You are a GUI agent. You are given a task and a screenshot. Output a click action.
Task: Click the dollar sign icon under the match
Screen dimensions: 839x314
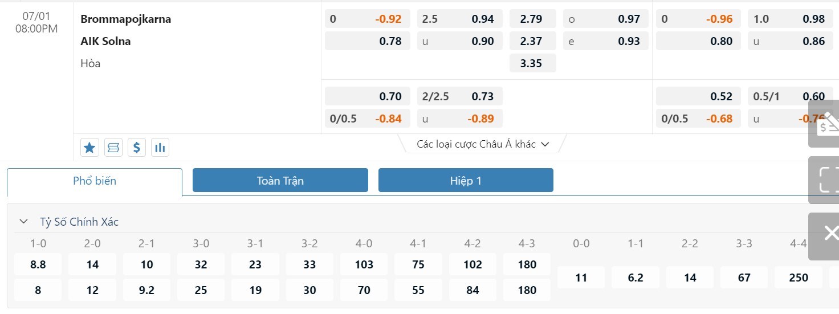[x=137, y=148]
